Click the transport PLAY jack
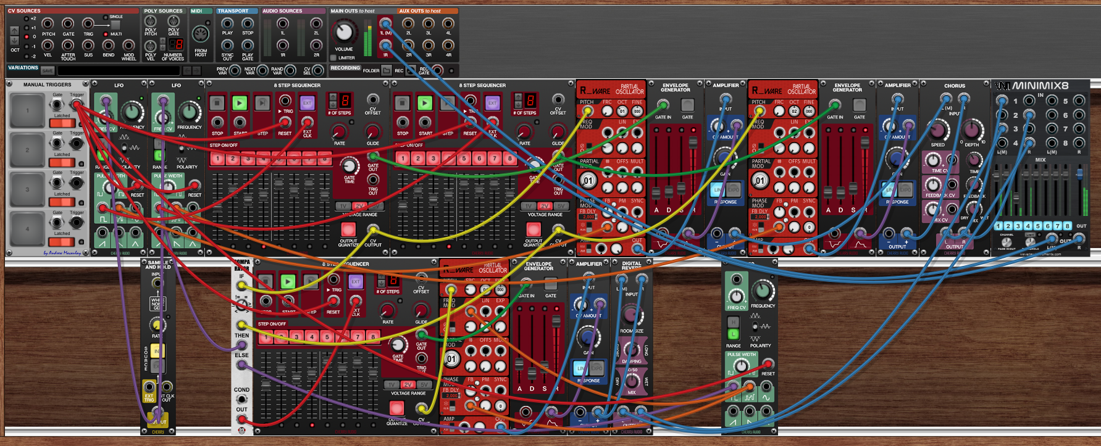The height and width of the screenshot is (446, 1101). point(227,24)
